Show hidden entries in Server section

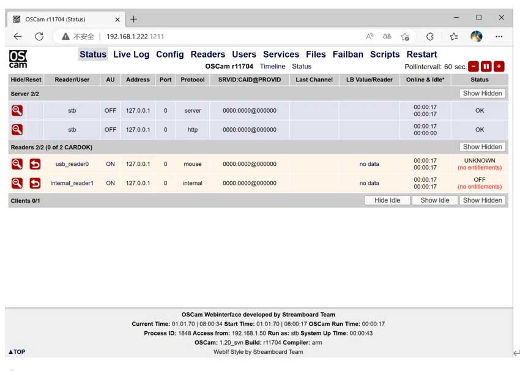[x=483, y=94]
